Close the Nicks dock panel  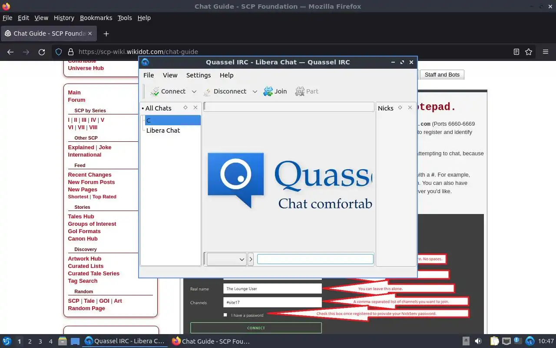(410, 107)
